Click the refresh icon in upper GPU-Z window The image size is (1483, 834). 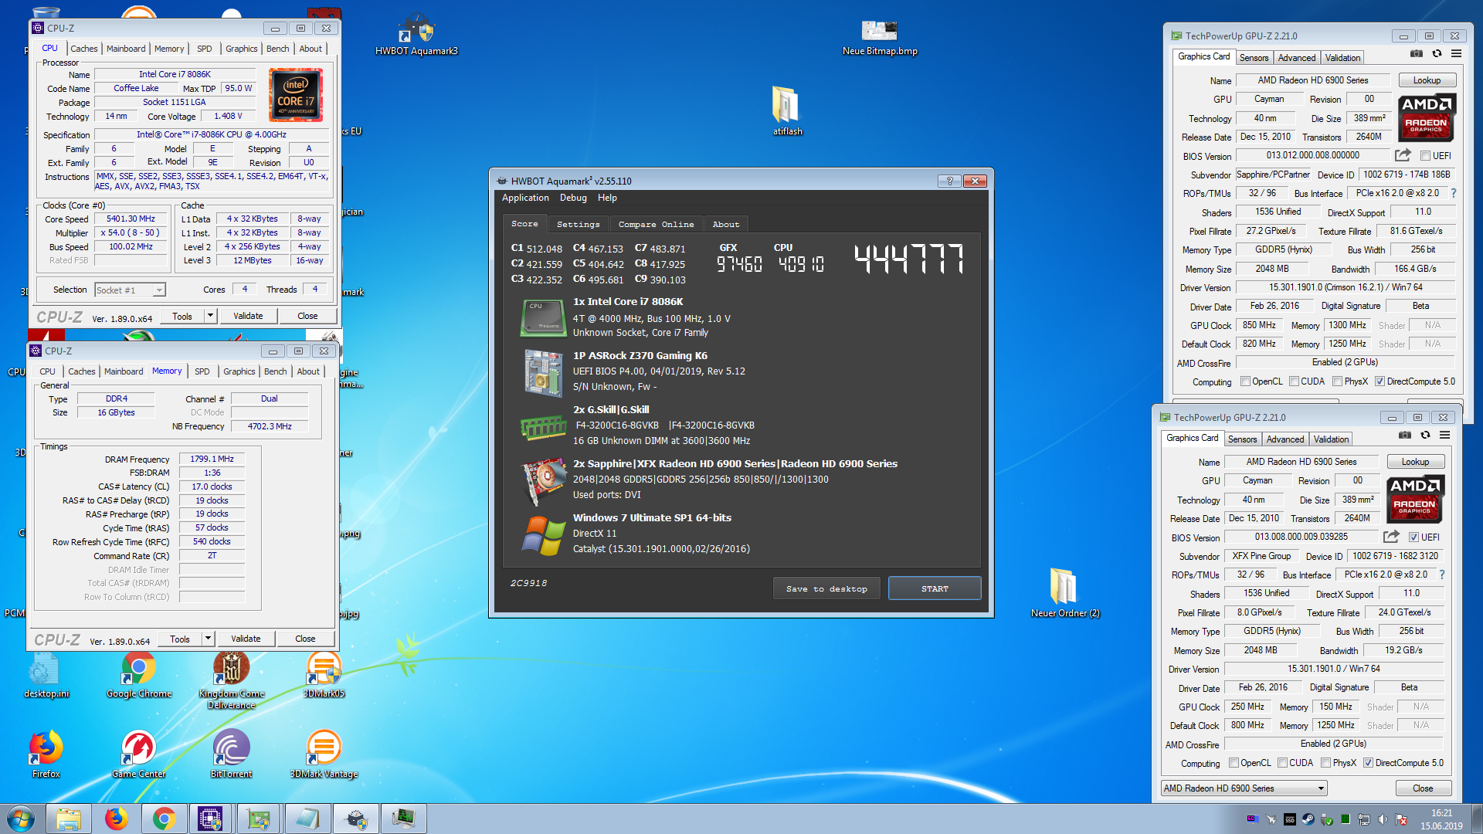point(1437,54)
